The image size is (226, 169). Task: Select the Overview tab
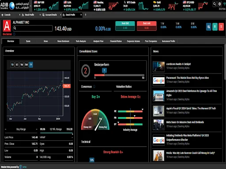coord(11,41)
